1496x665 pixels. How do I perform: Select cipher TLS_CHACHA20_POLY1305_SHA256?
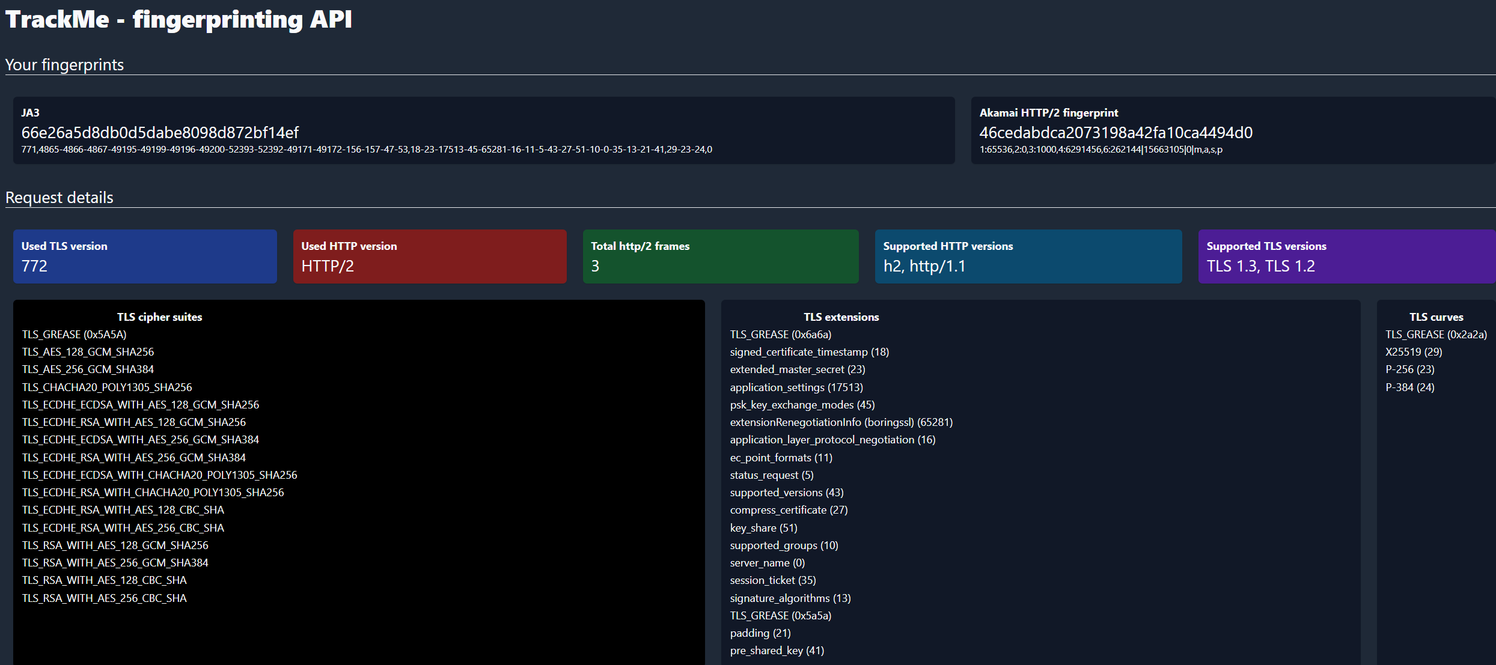point(107,387)
